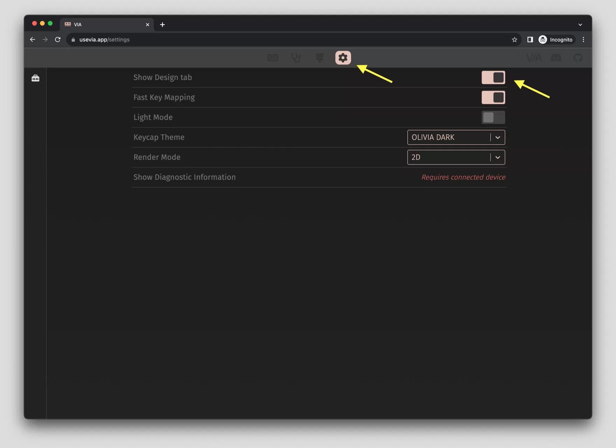Open the browser side panel icon

click(x=530, y=40)
